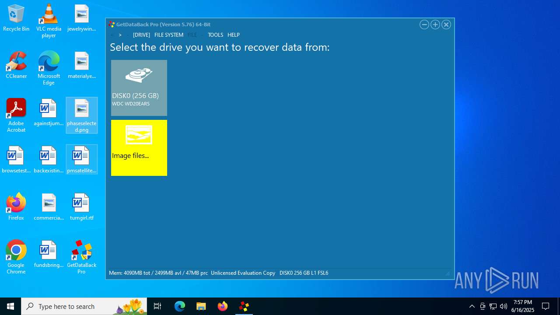Click the GetDataBack app icon in title bar

112,24
